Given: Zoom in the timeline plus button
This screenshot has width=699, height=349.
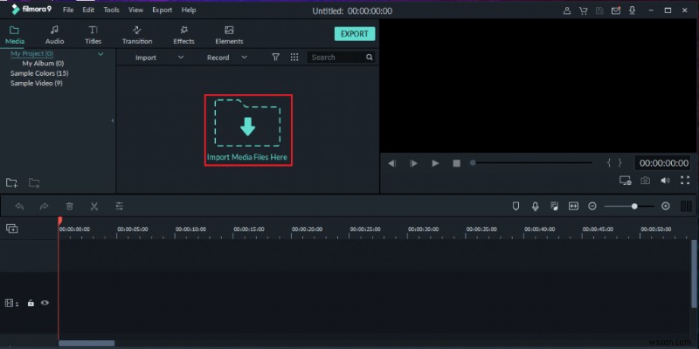Looking at the screenshot, I should tap(666, 206).
